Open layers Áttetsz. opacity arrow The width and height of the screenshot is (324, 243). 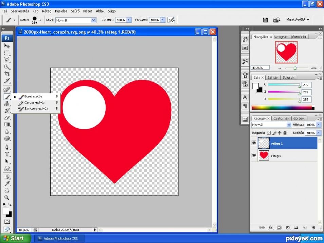coord(319,125)
